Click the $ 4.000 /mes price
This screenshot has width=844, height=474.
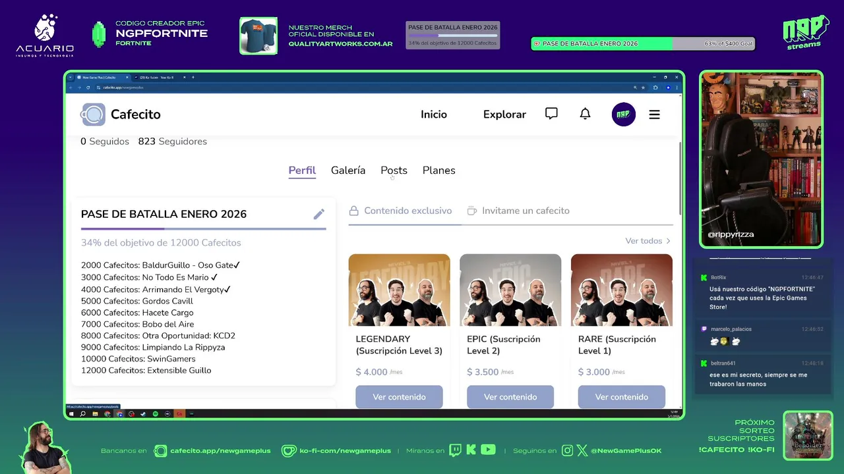coord(379,372)
